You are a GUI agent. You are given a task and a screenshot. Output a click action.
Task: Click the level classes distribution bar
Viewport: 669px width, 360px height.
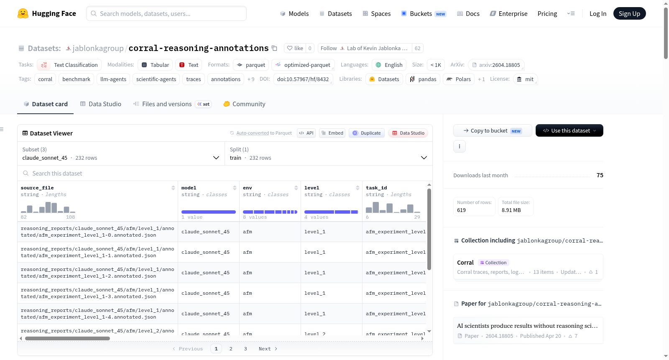pyautogui.click(x=331, y=212)
